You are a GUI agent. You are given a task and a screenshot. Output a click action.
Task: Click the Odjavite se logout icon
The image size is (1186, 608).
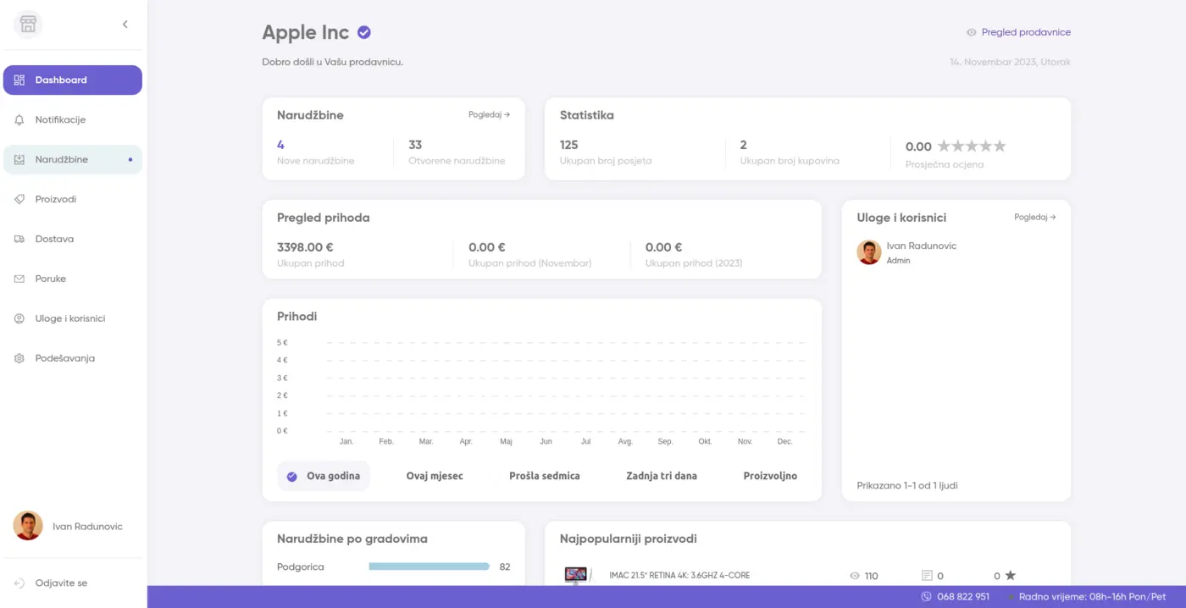pyautogui.click(x=19, y=583)
